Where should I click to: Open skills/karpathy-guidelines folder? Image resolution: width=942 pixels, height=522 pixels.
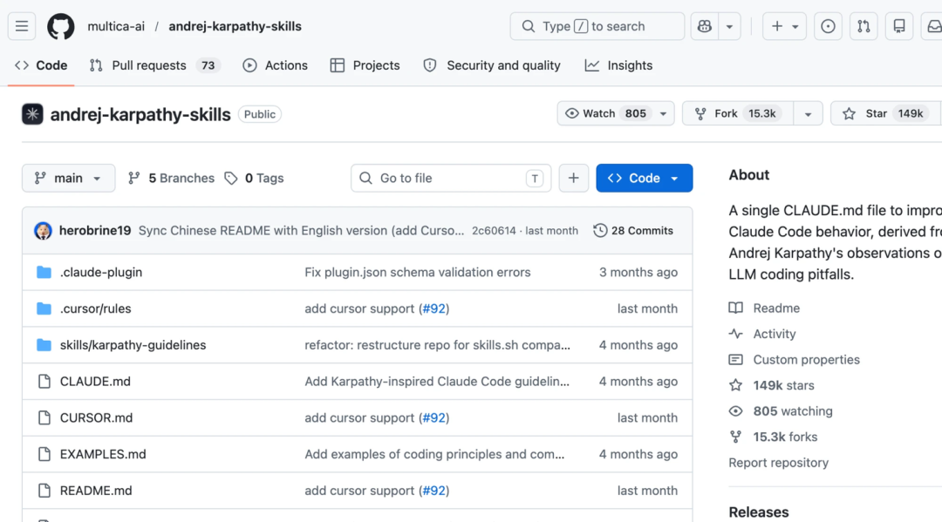(x=133, y=345)
